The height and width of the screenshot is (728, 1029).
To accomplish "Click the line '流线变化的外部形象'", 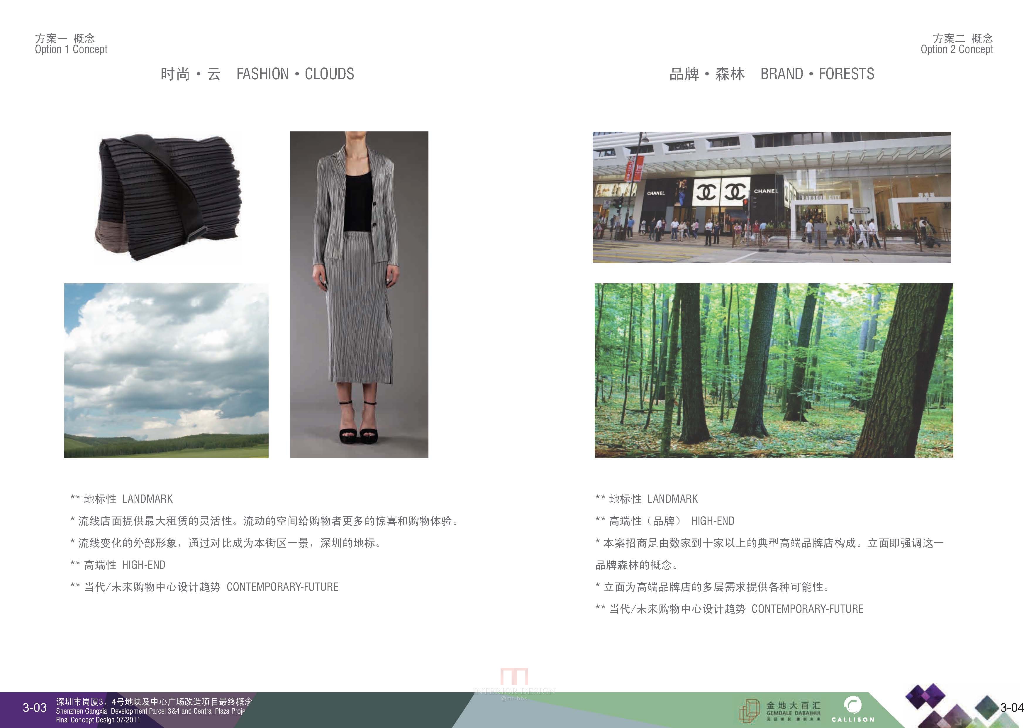I will [x=226, y=543].
